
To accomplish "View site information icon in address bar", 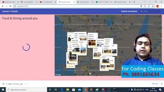I will tap(15, 6).
